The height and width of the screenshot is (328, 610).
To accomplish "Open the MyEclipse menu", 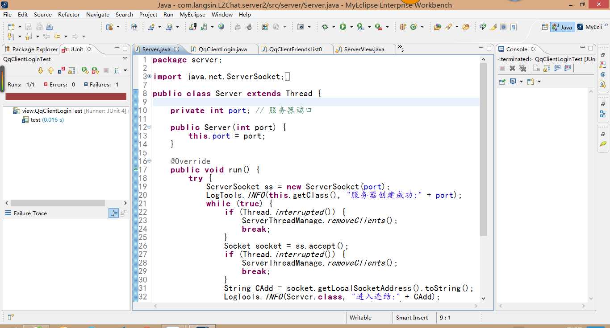I will [x=192, y=14].
